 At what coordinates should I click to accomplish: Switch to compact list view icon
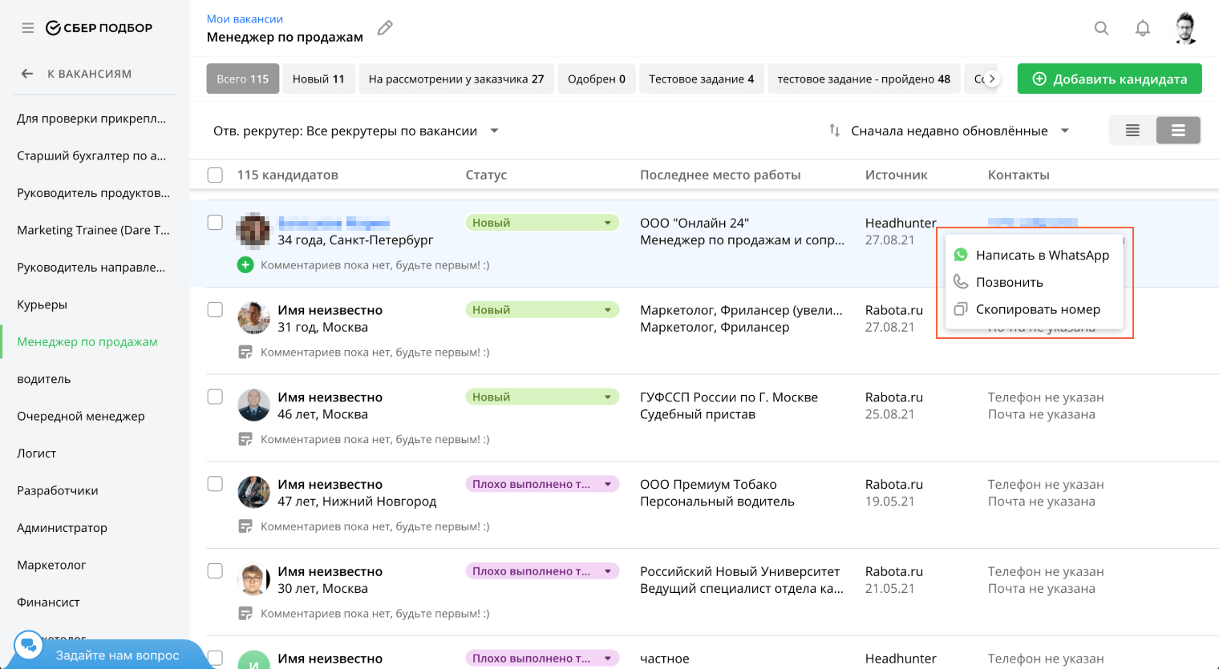pos(1132,131)
